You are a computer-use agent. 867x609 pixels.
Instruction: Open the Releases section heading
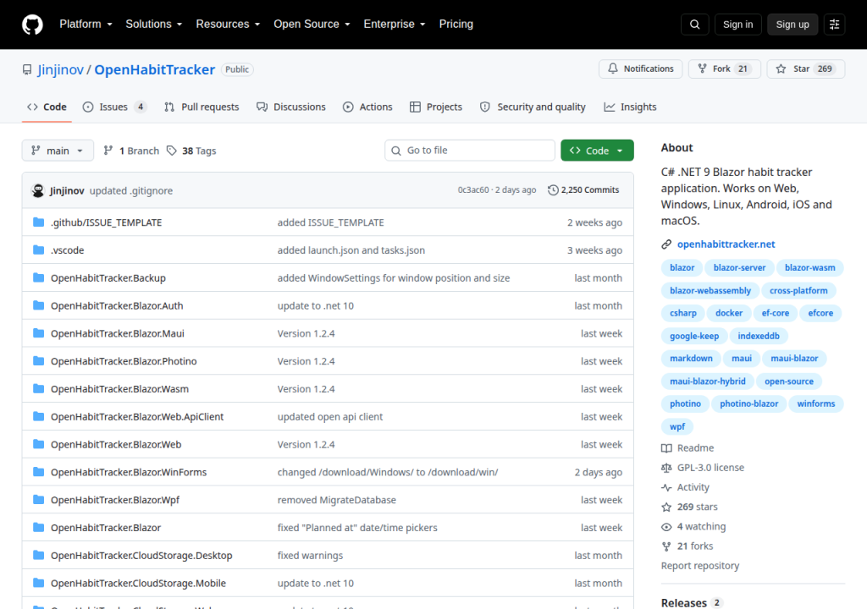(x=684, y=602)
